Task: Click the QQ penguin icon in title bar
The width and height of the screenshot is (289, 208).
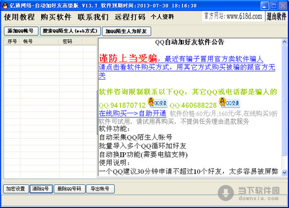Action: [5, 5]
